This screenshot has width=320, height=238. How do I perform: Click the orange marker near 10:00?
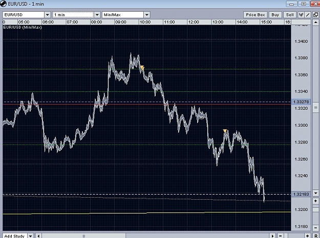coord(142,67)
